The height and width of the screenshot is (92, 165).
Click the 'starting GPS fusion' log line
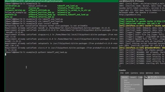(142, 63)
